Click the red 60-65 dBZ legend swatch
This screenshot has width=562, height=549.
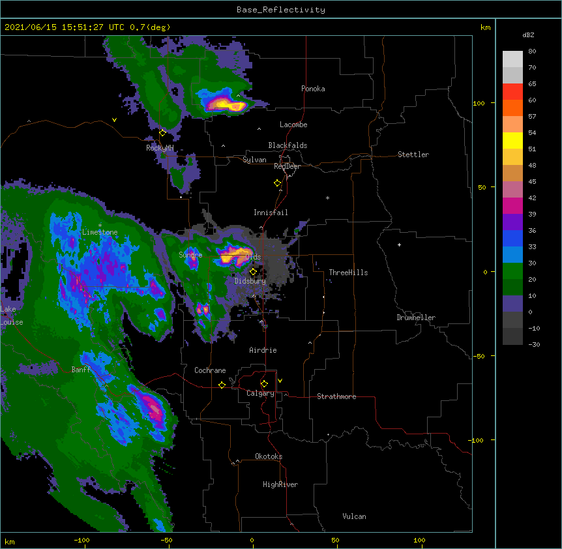tap(512, 92)
